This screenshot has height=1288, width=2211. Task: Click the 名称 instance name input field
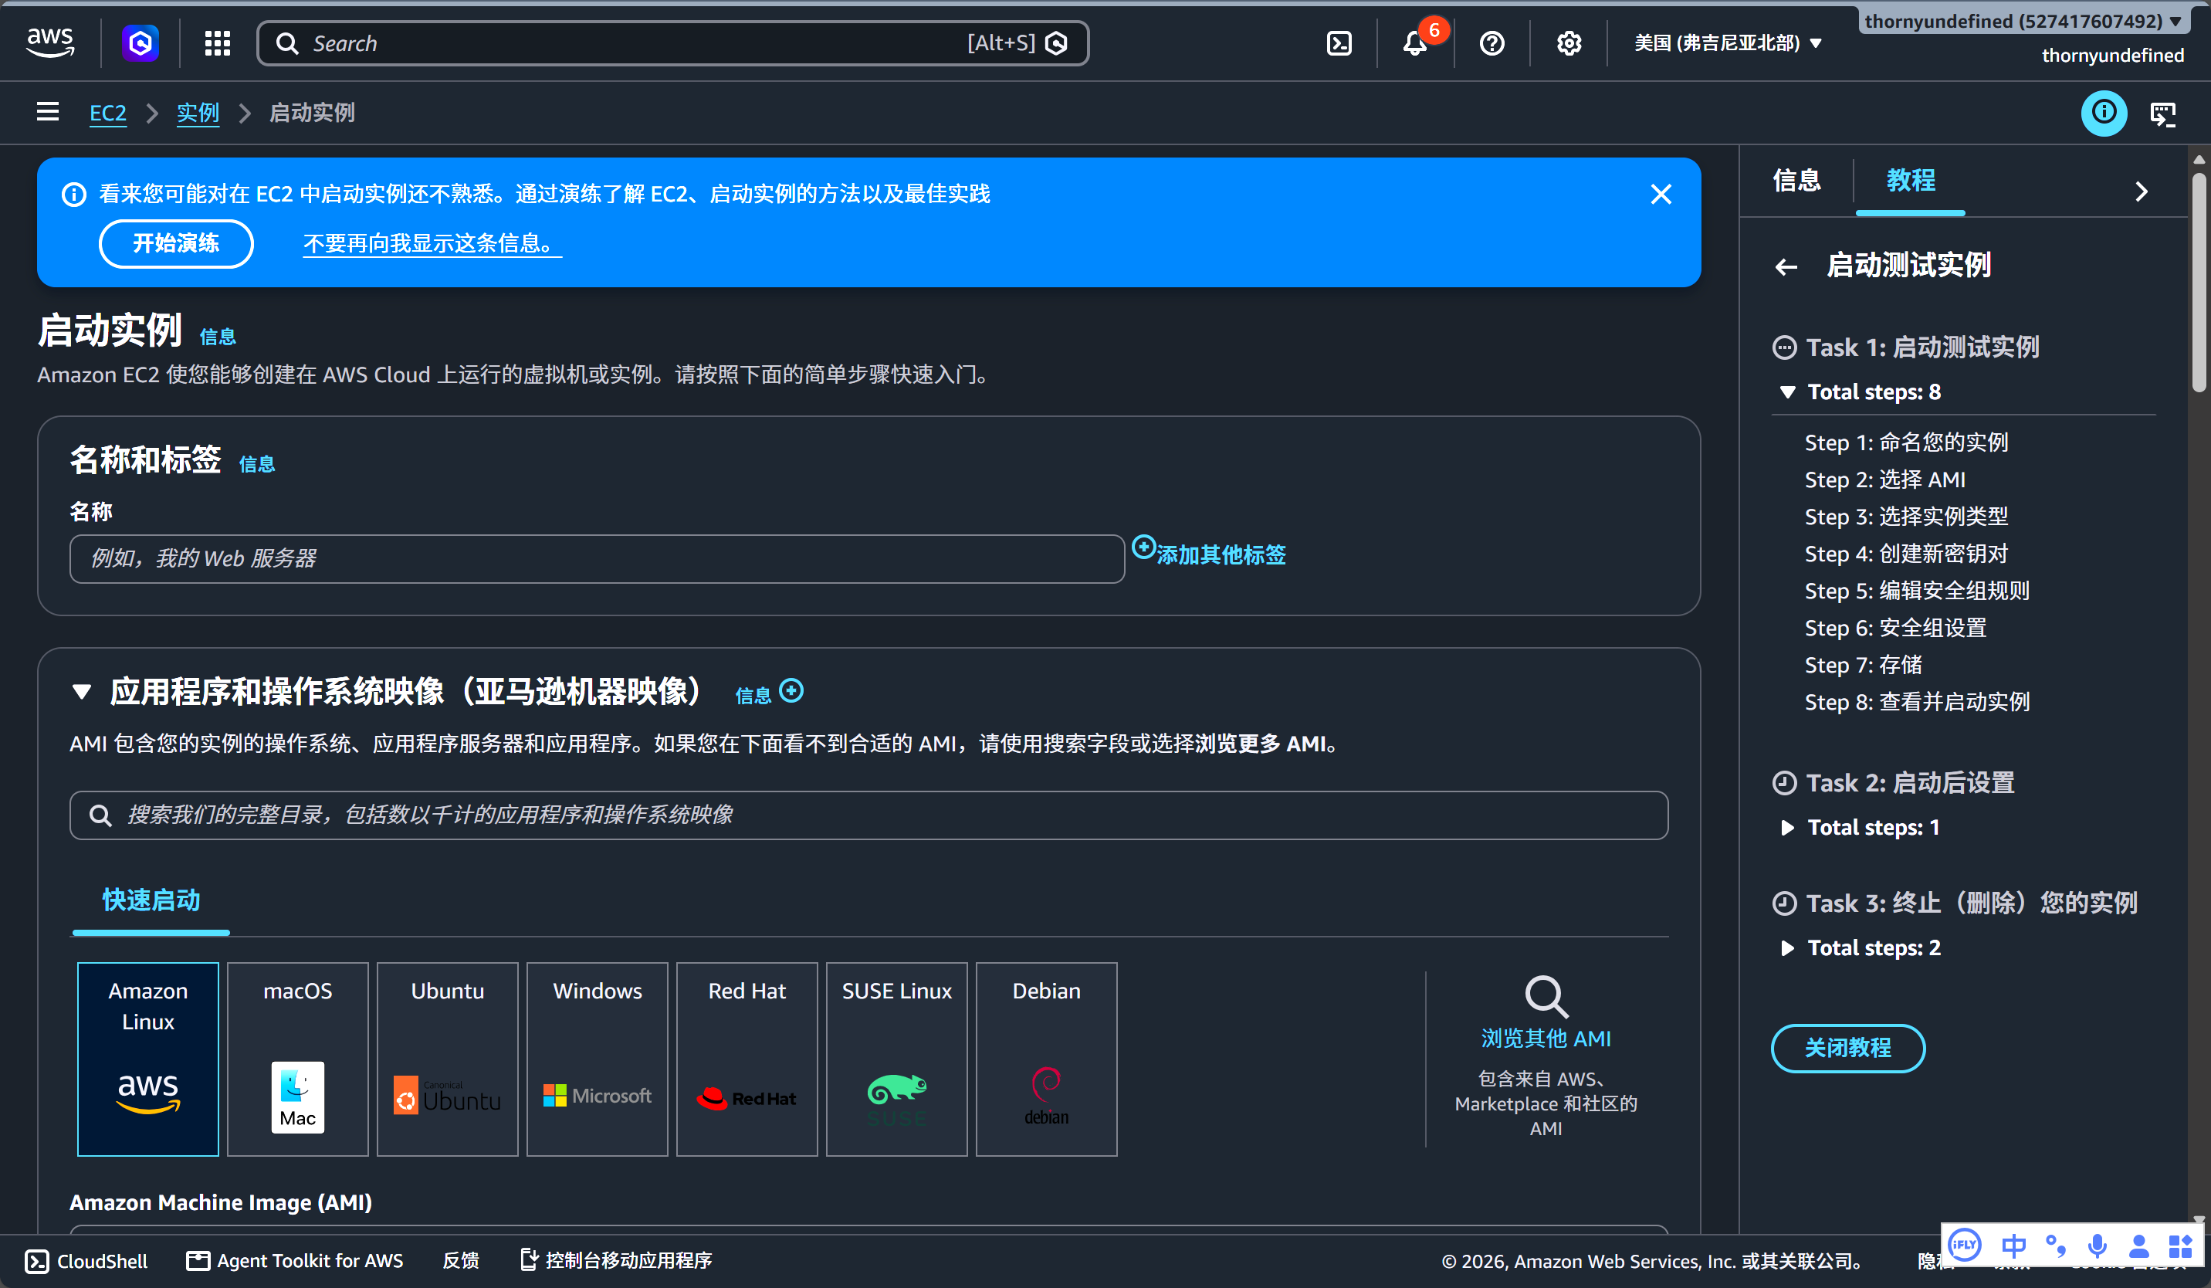pyautogui.click(x=598, y=558)
